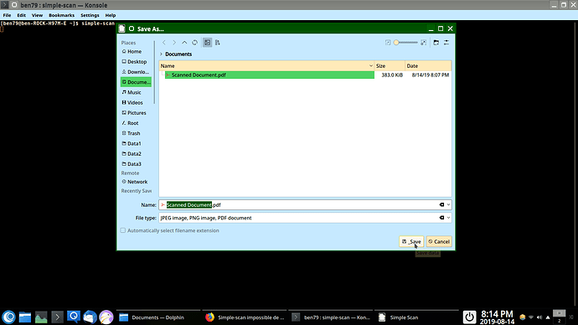578x325 pixels.
Task: Select Scanned Document.pdf in the file list
Action: click(x=270, y=75)
